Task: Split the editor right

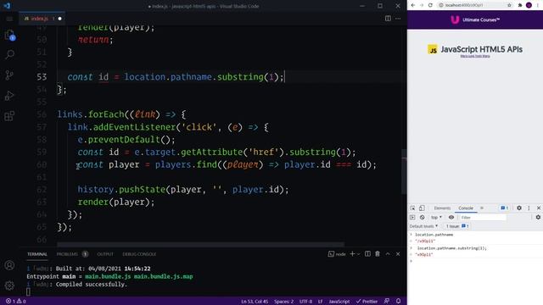Action: point(388,19)
